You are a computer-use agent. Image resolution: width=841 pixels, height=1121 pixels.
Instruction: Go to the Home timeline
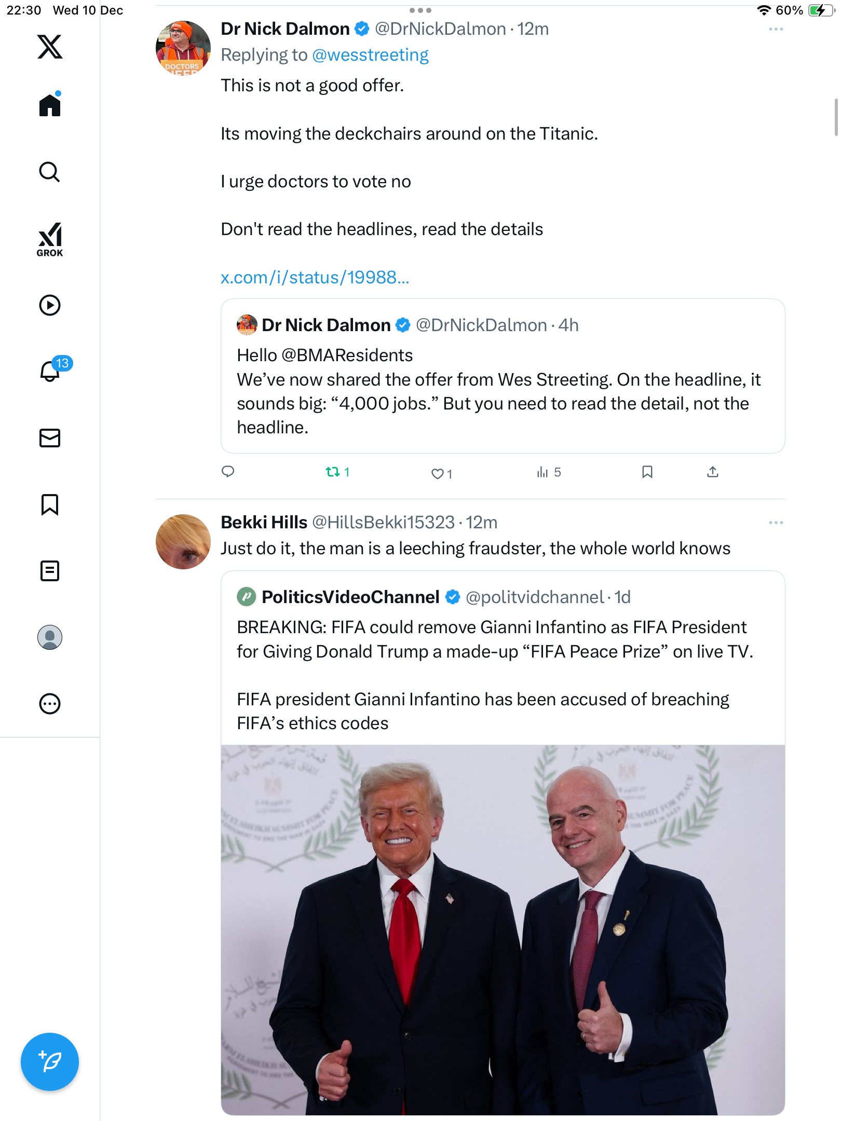50,105
